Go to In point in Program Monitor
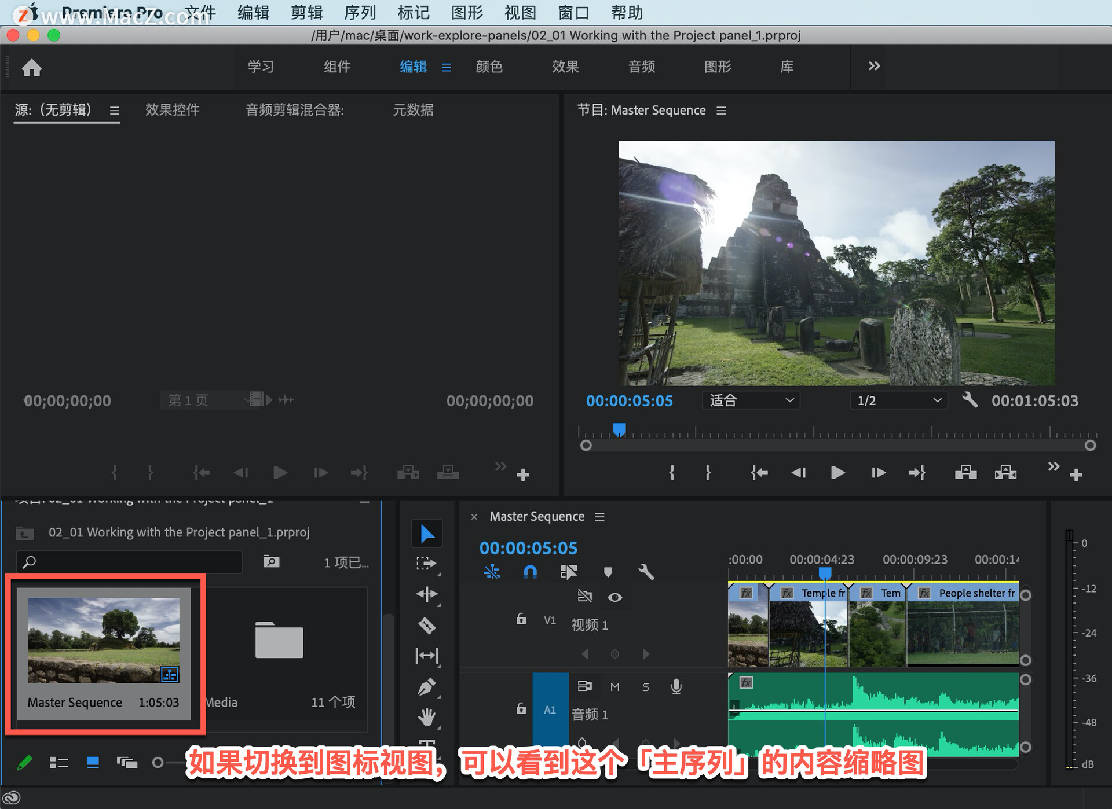Image resolution: width=1112 pixels, height=809 pixels. [x=759, y=473]
